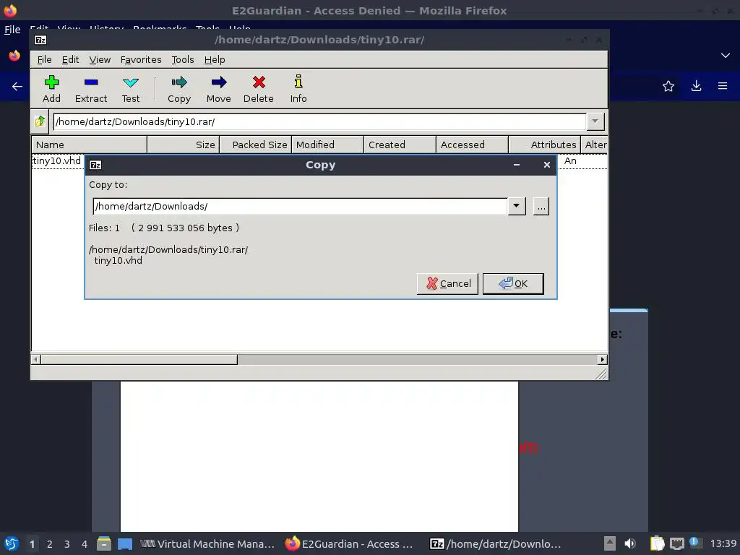The height and width of the screenshot is (555, 740).
Task: Minimize the Copy dialog
Action: (x=517, y=165)
